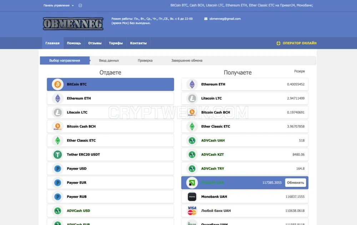Image resolution: width=357 pixels, height=225 pixels.
Task: Click the Payeer USD icon
Action: pos(57,169)
